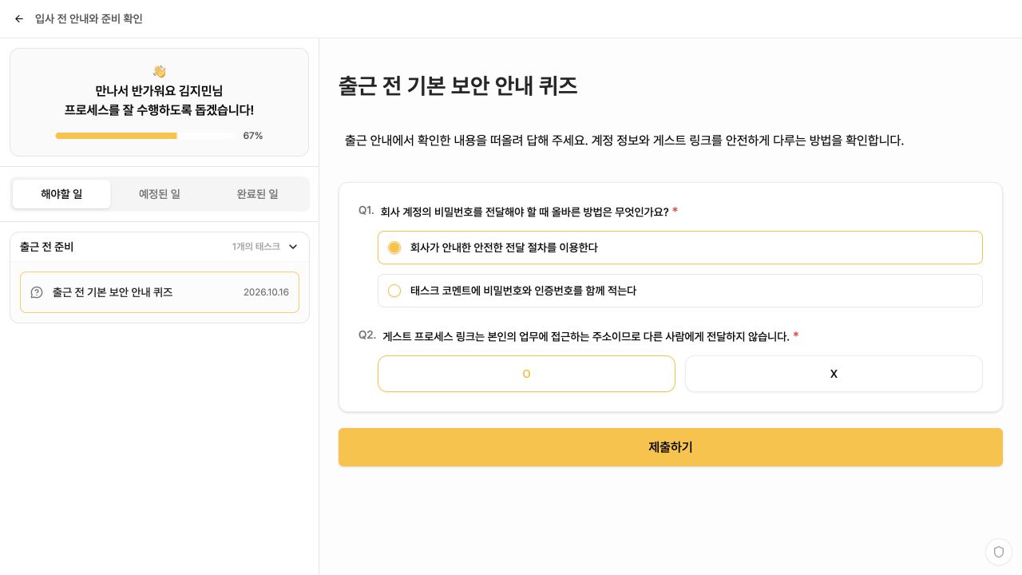Select '회사가 안내한 안전한 전달 절차를 이용한다' option
1022x575 pixels.
point(680,248)
